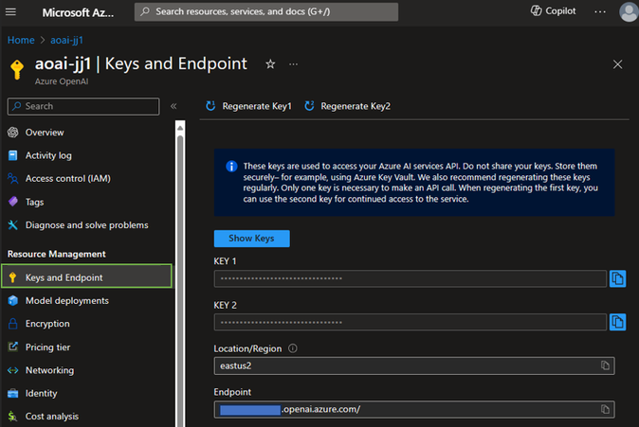Viewport: 639px width, 427px height.
Task: Click the Activity log notebook icon
Action: click(x=13, y=155)
